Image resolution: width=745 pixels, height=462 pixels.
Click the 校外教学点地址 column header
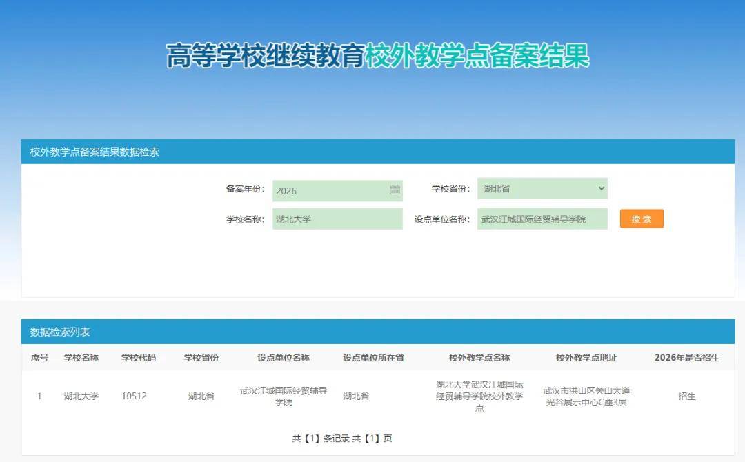586,358
